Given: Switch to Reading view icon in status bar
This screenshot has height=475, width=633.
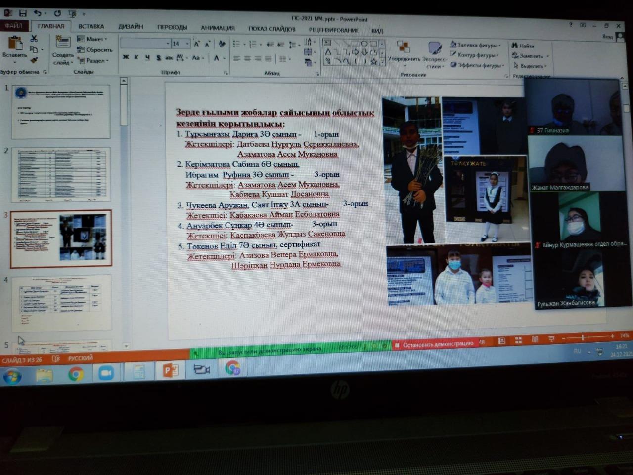Looking at the screenshot, I should click(535, 340).
